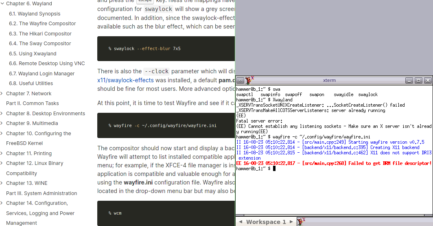The height and width of the screenshot is (226, 433).
Task: Open Chapter 11. Printing link text
Action: [x=29, y=154]
